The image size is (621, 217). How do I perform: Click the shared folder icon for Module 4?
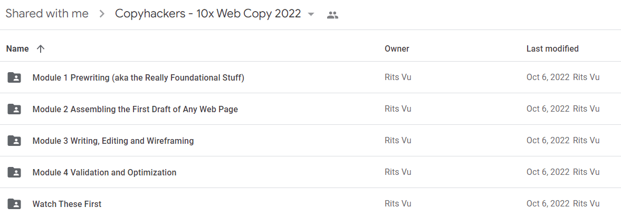[14, 172]
